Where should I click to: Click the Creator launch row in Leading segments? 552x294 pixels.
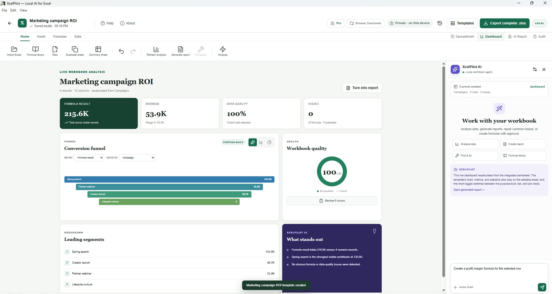169,263
